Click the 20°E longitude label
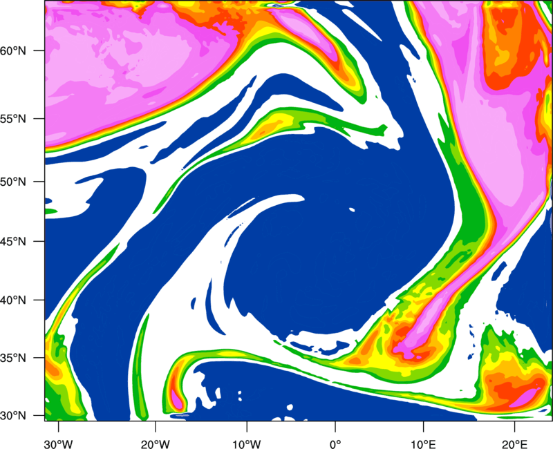This screenshot has height=449, width=553. pos(514,444)
